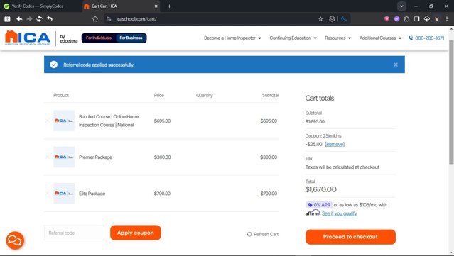
Task: Open the extensions puzzle icon
Action: pos(406,18)
